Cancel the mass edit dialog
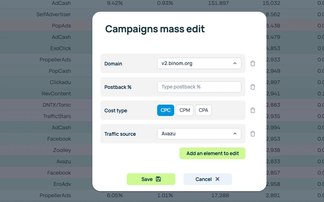This screenshot has width=324, height=202. coord(208,179)
